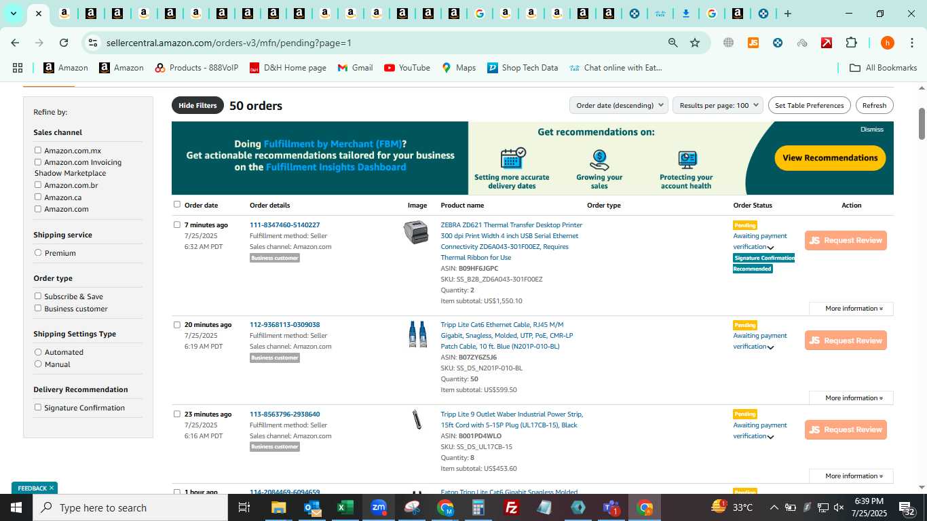
Task: Open Outlook from the taskbar
Action: [313, 507]
